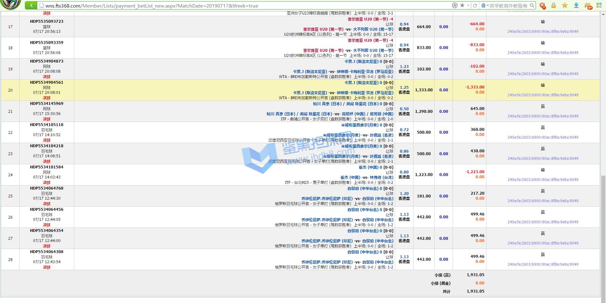Reload the page with the refresh icon
The width and height of the screenshot is (606, 303).
(475, 5)
